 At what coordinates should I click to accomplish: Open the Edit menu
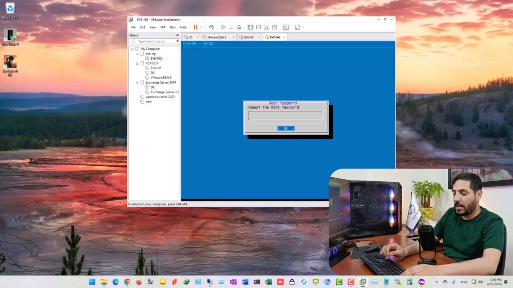142,27
